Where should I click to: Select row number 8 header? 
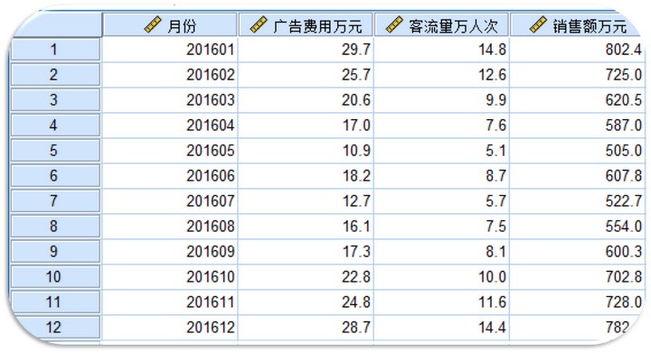pos(55,227)
